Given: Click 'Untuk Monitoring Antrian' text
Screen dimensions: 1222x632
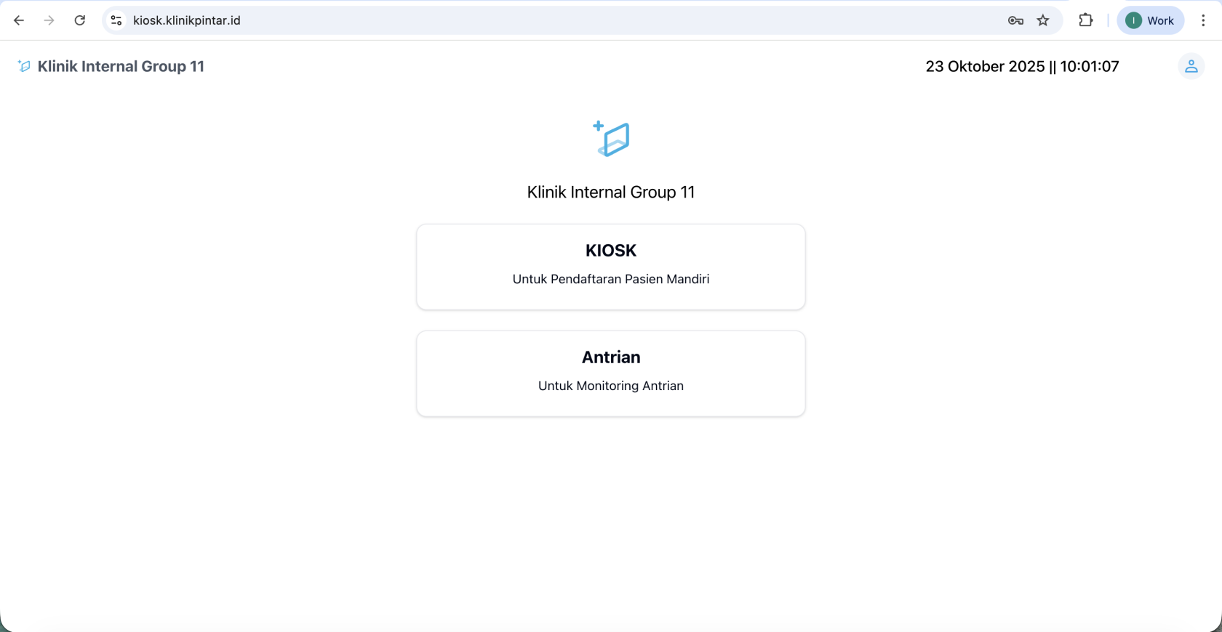Looking at the screenshot, I should tap(611, 386).
